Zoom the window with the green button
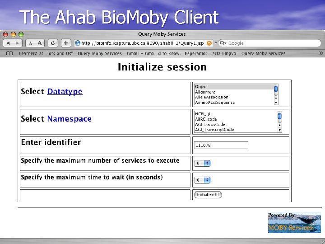The width and height of the screenshot is (325, 244). pyautogui.click(x=21, y=34)
